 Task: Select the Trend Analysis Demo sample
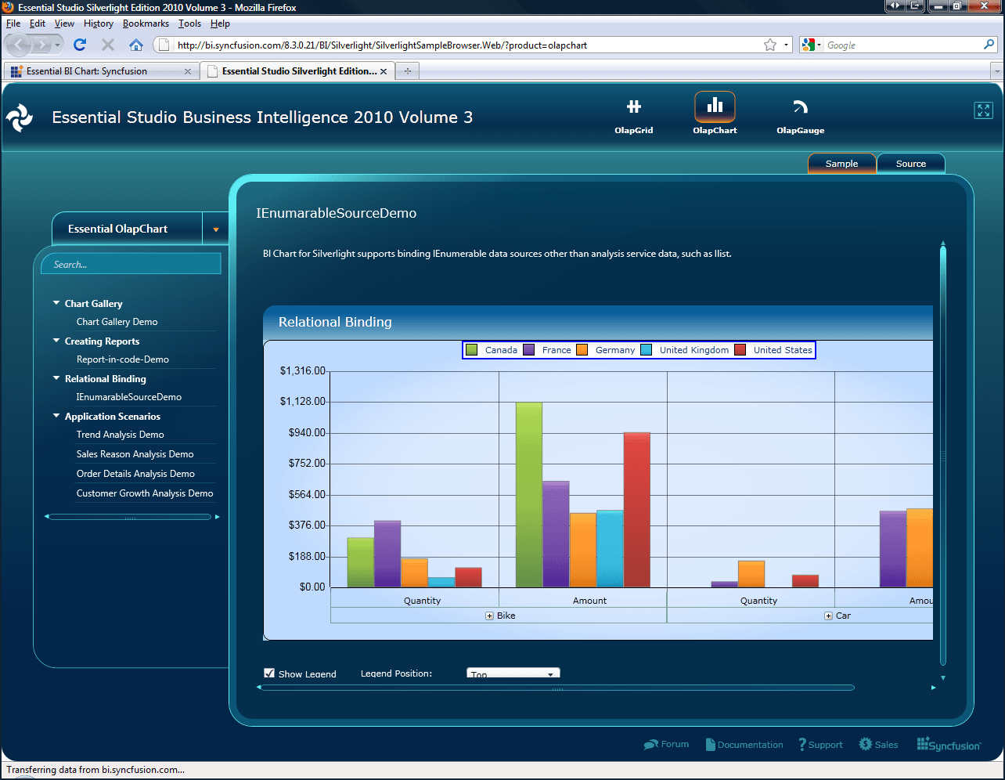120,435
